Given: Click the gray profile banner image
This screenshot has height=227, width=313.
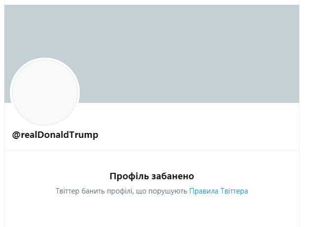Looking at the screenshot, I should (x=187, y=49).
